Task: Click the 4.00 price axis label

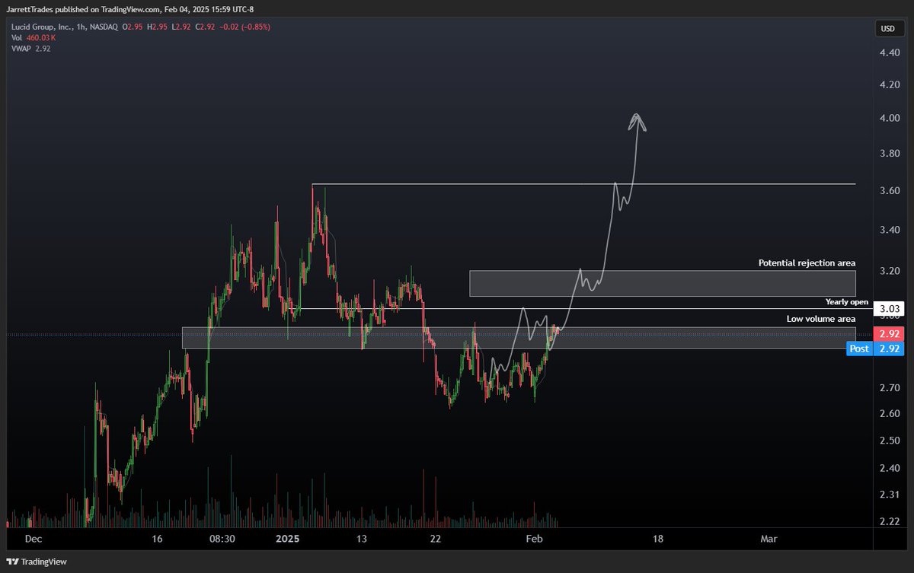Action: (x=890, y=119)
